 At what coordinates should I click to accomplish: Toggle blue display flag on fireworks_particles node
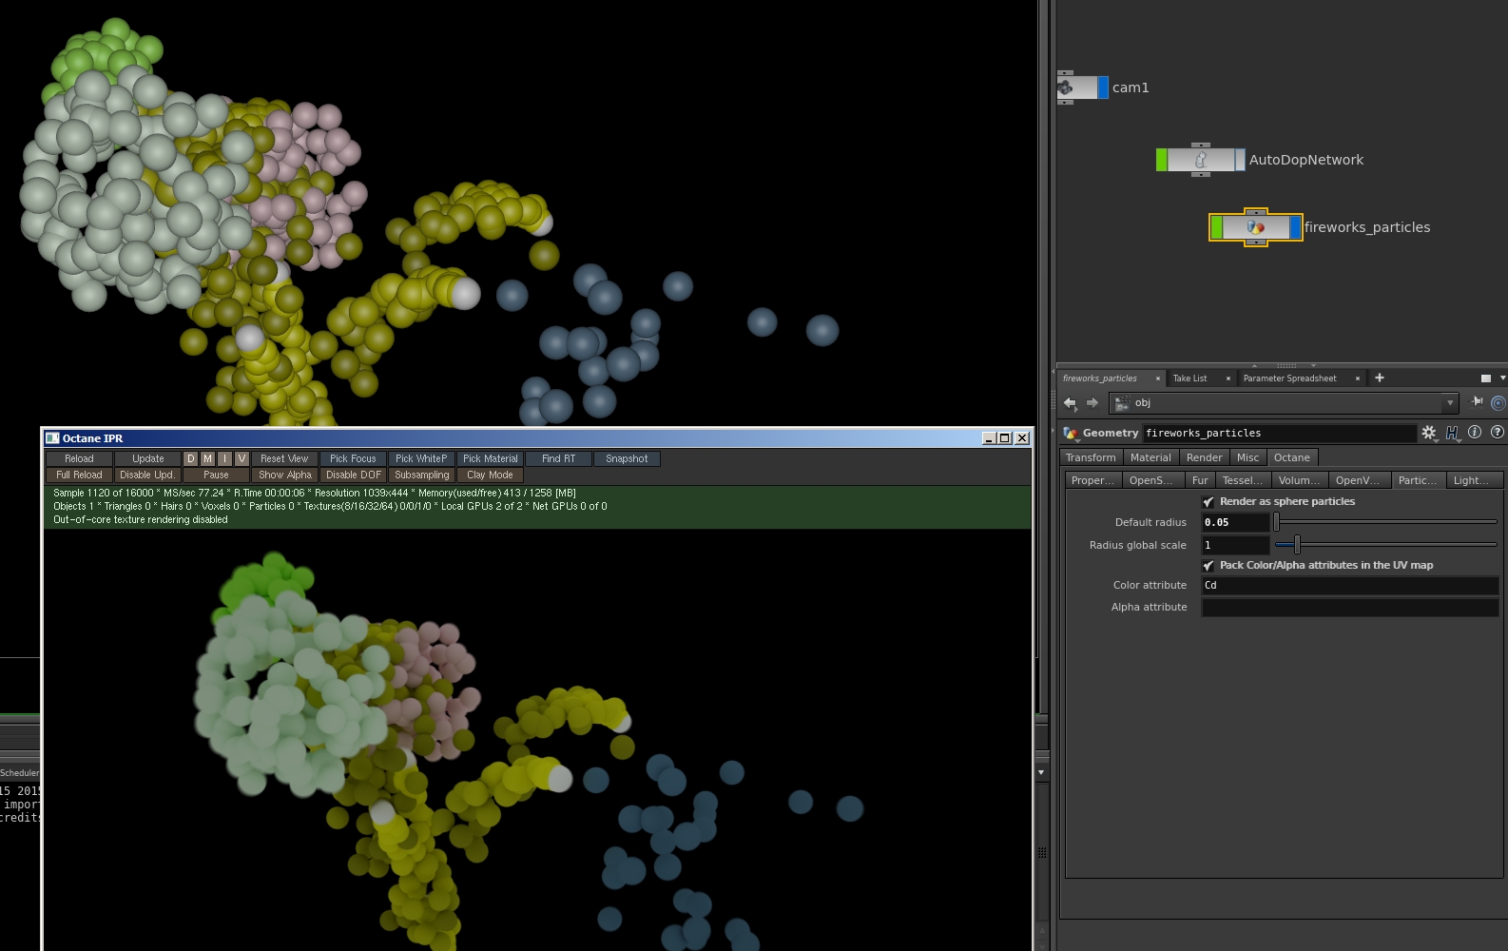[x=1295, y=227]
